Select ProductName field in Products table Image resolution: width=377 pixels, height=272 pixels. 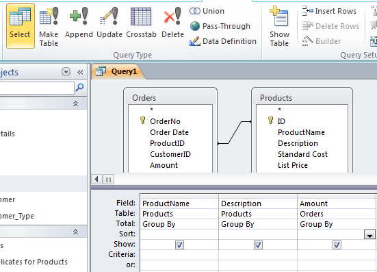[x=301, y=132]
